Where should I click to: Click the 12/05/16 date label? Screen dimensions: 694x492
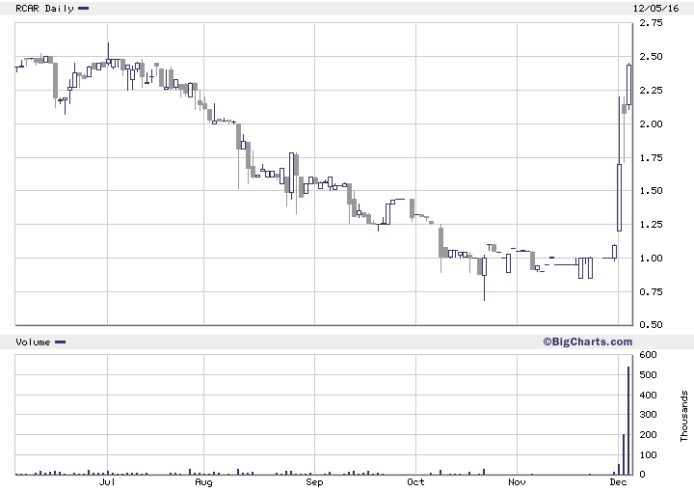pyautogui.click(x=655, y=9)
